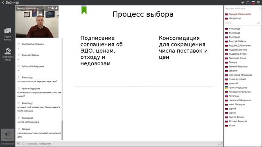Image resolution: width=262 pixels, height=147 pixels.
Task: Collapse the Ведущие вебинара section header
Action: pos(242,8)
